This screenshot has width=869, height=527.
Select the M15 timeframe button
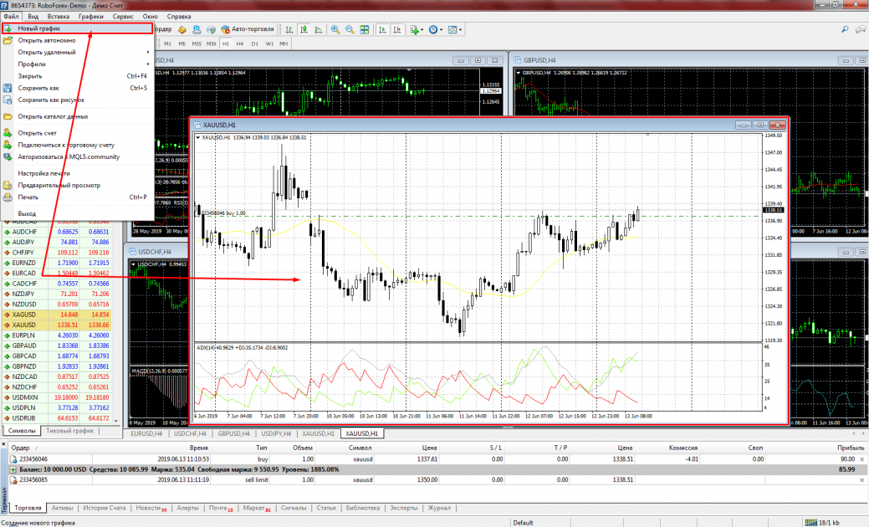tap(197, 43)
